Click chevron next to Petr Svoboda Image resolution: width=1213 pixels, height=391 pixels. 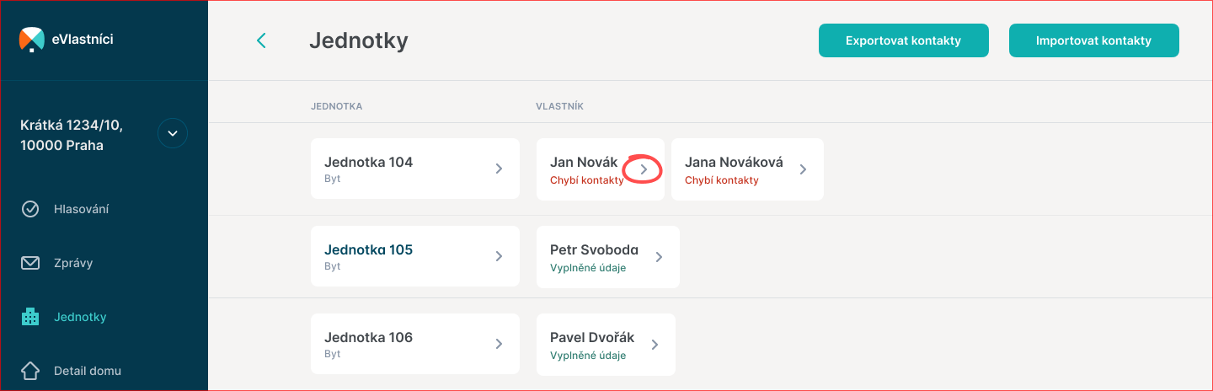(659, 257)
